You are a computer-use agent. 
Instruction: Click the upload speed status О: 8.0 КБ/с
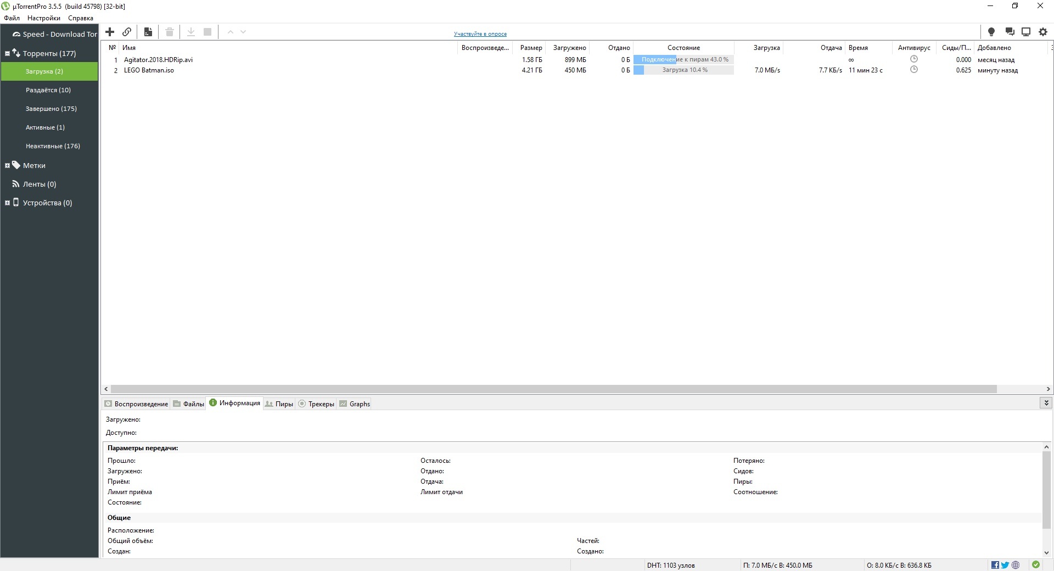point(899,565)
